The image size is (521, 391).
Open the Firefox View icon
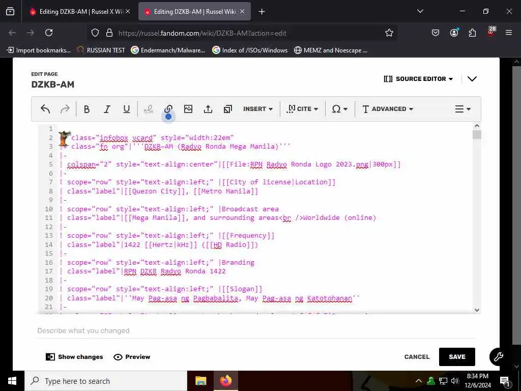(10, 12)
